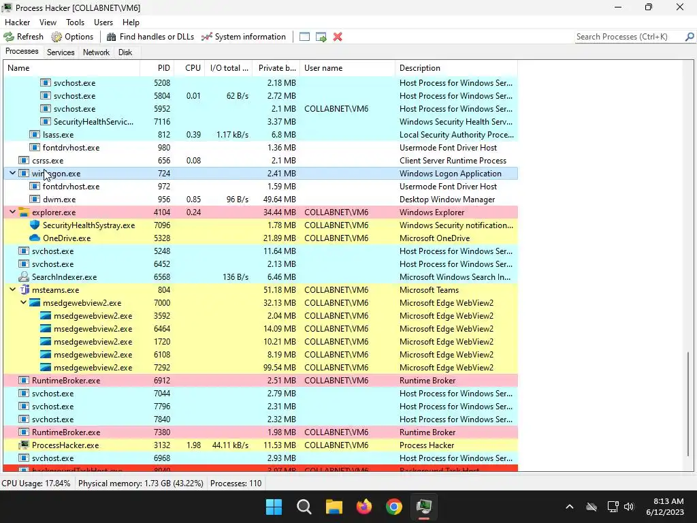Open the Help menu
Screen dimensions: 697x523
tap(131, 22)
